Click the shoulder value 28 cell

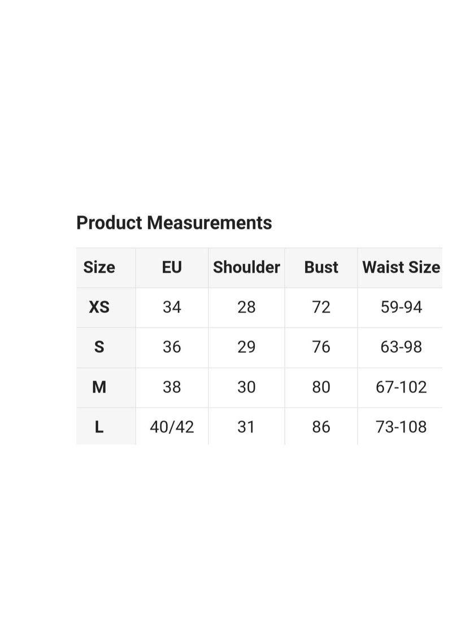point(246,307)
